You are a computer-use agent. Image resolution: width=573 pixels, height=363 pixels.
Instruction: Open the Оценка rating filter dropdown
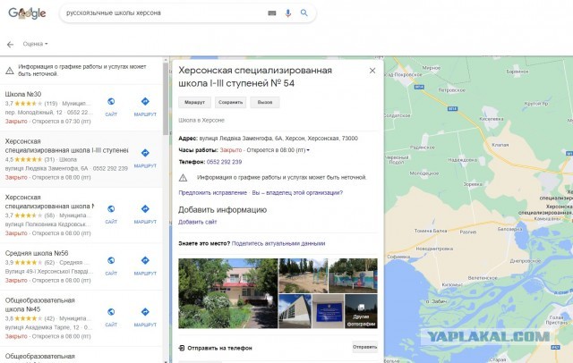point(35,44)
